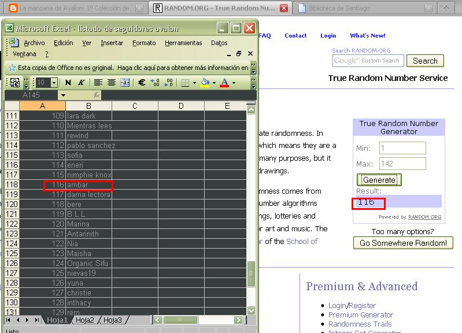Go to previous sheet navigation arrow
Screen dimensions: 462x333
[x=18, y=320]
